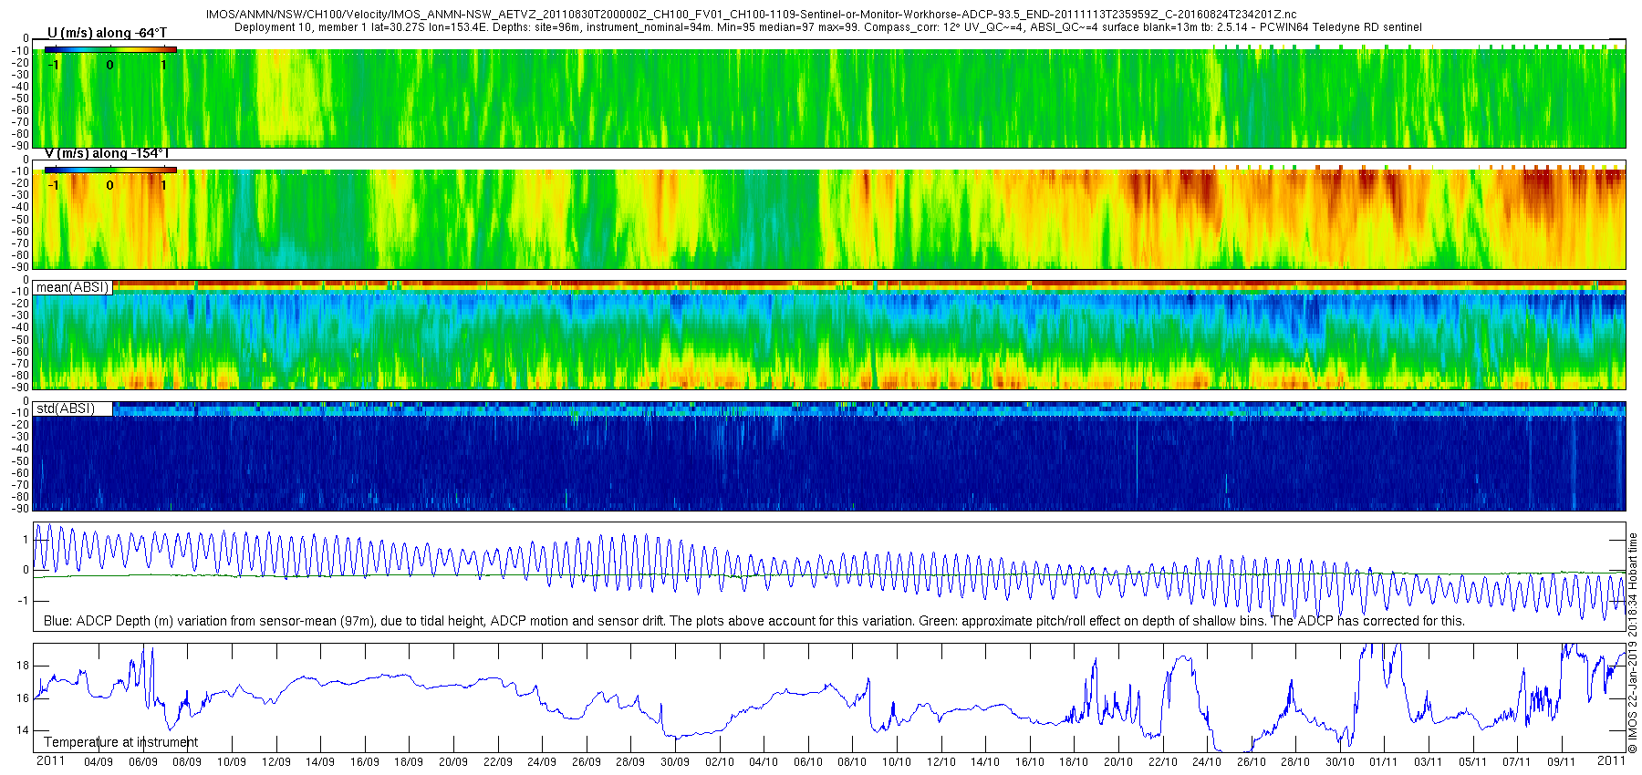
Task: Click the 'Temperature at instrument' label
Action: (x=120, y=742)
